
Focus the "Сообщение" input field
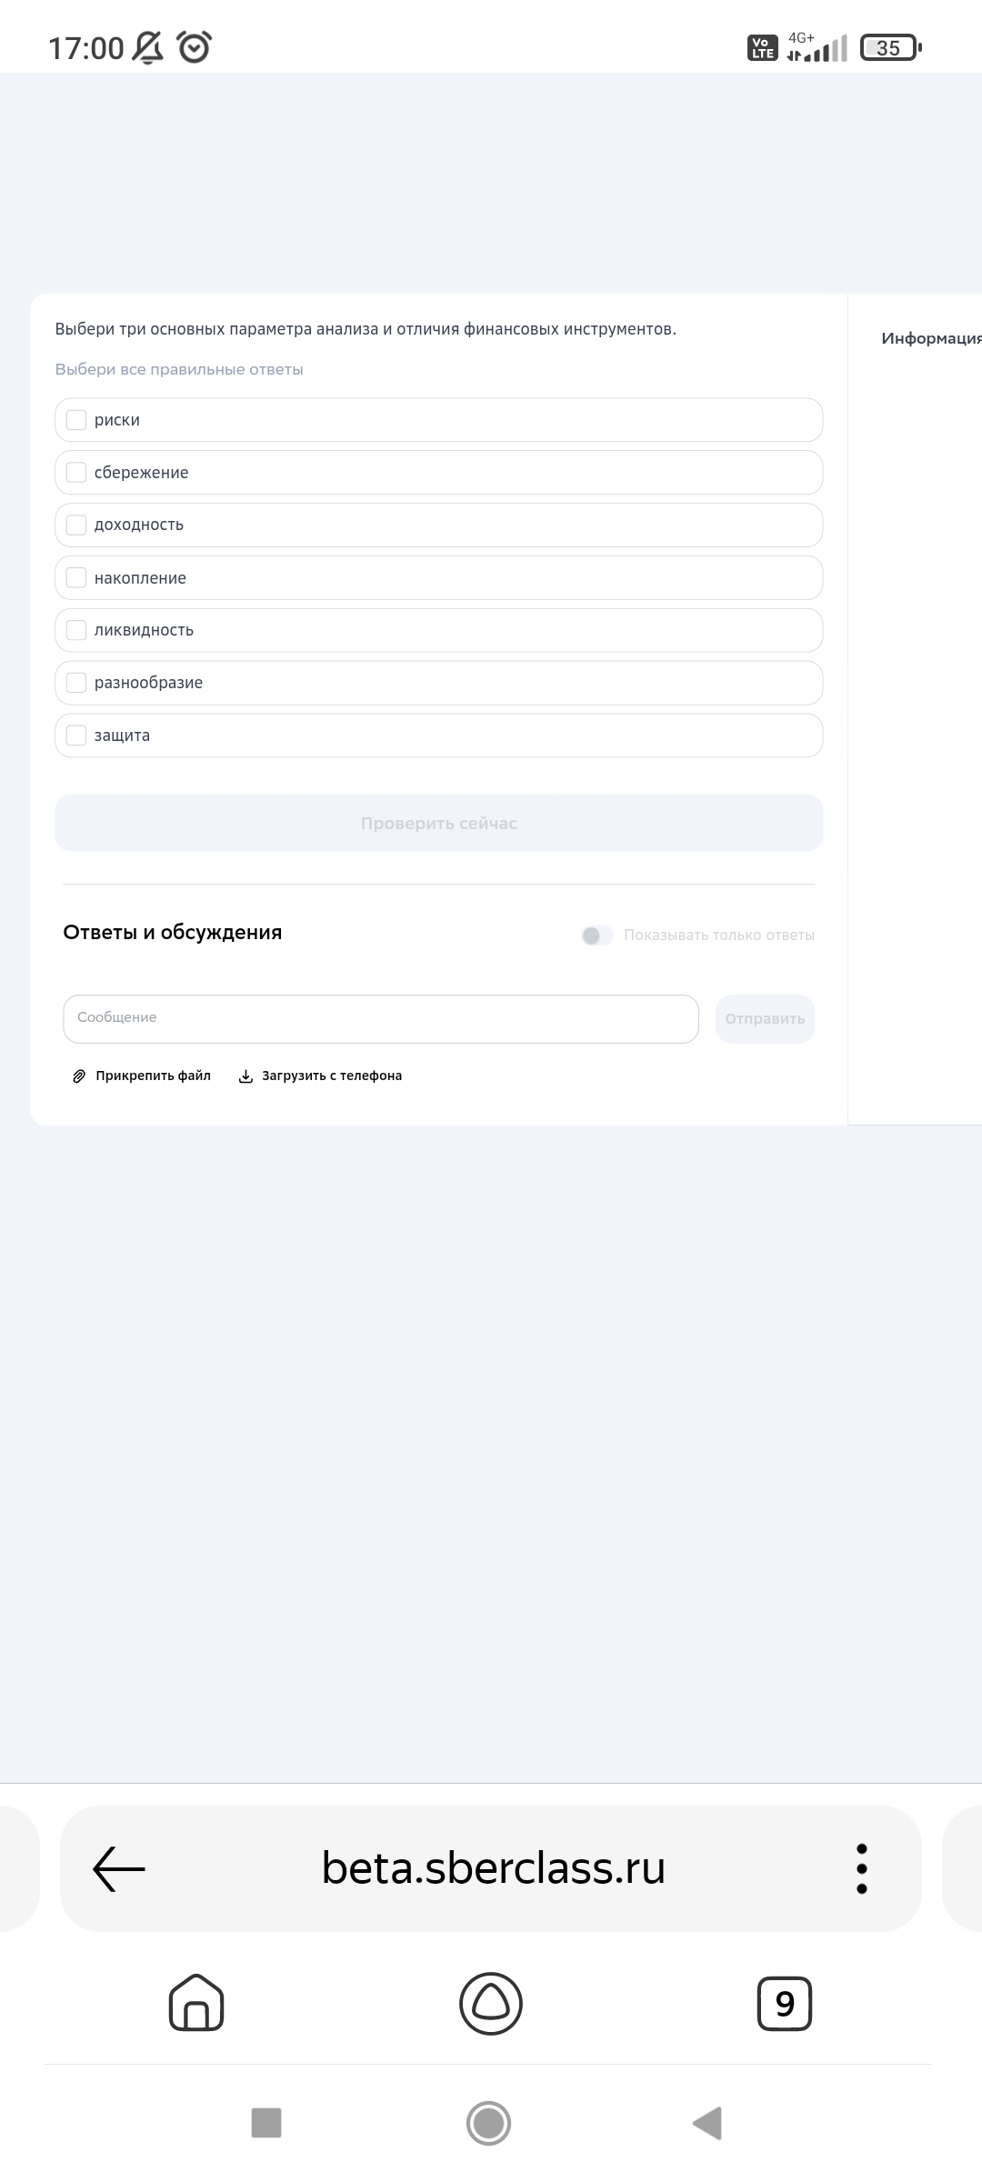[x=381, y=1019]
